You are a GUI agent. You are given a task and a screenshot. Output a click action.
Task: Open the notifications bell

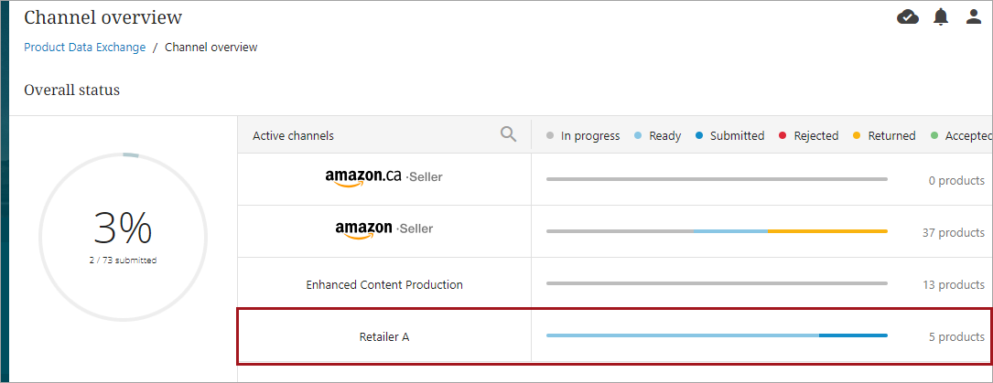[941, 16]
